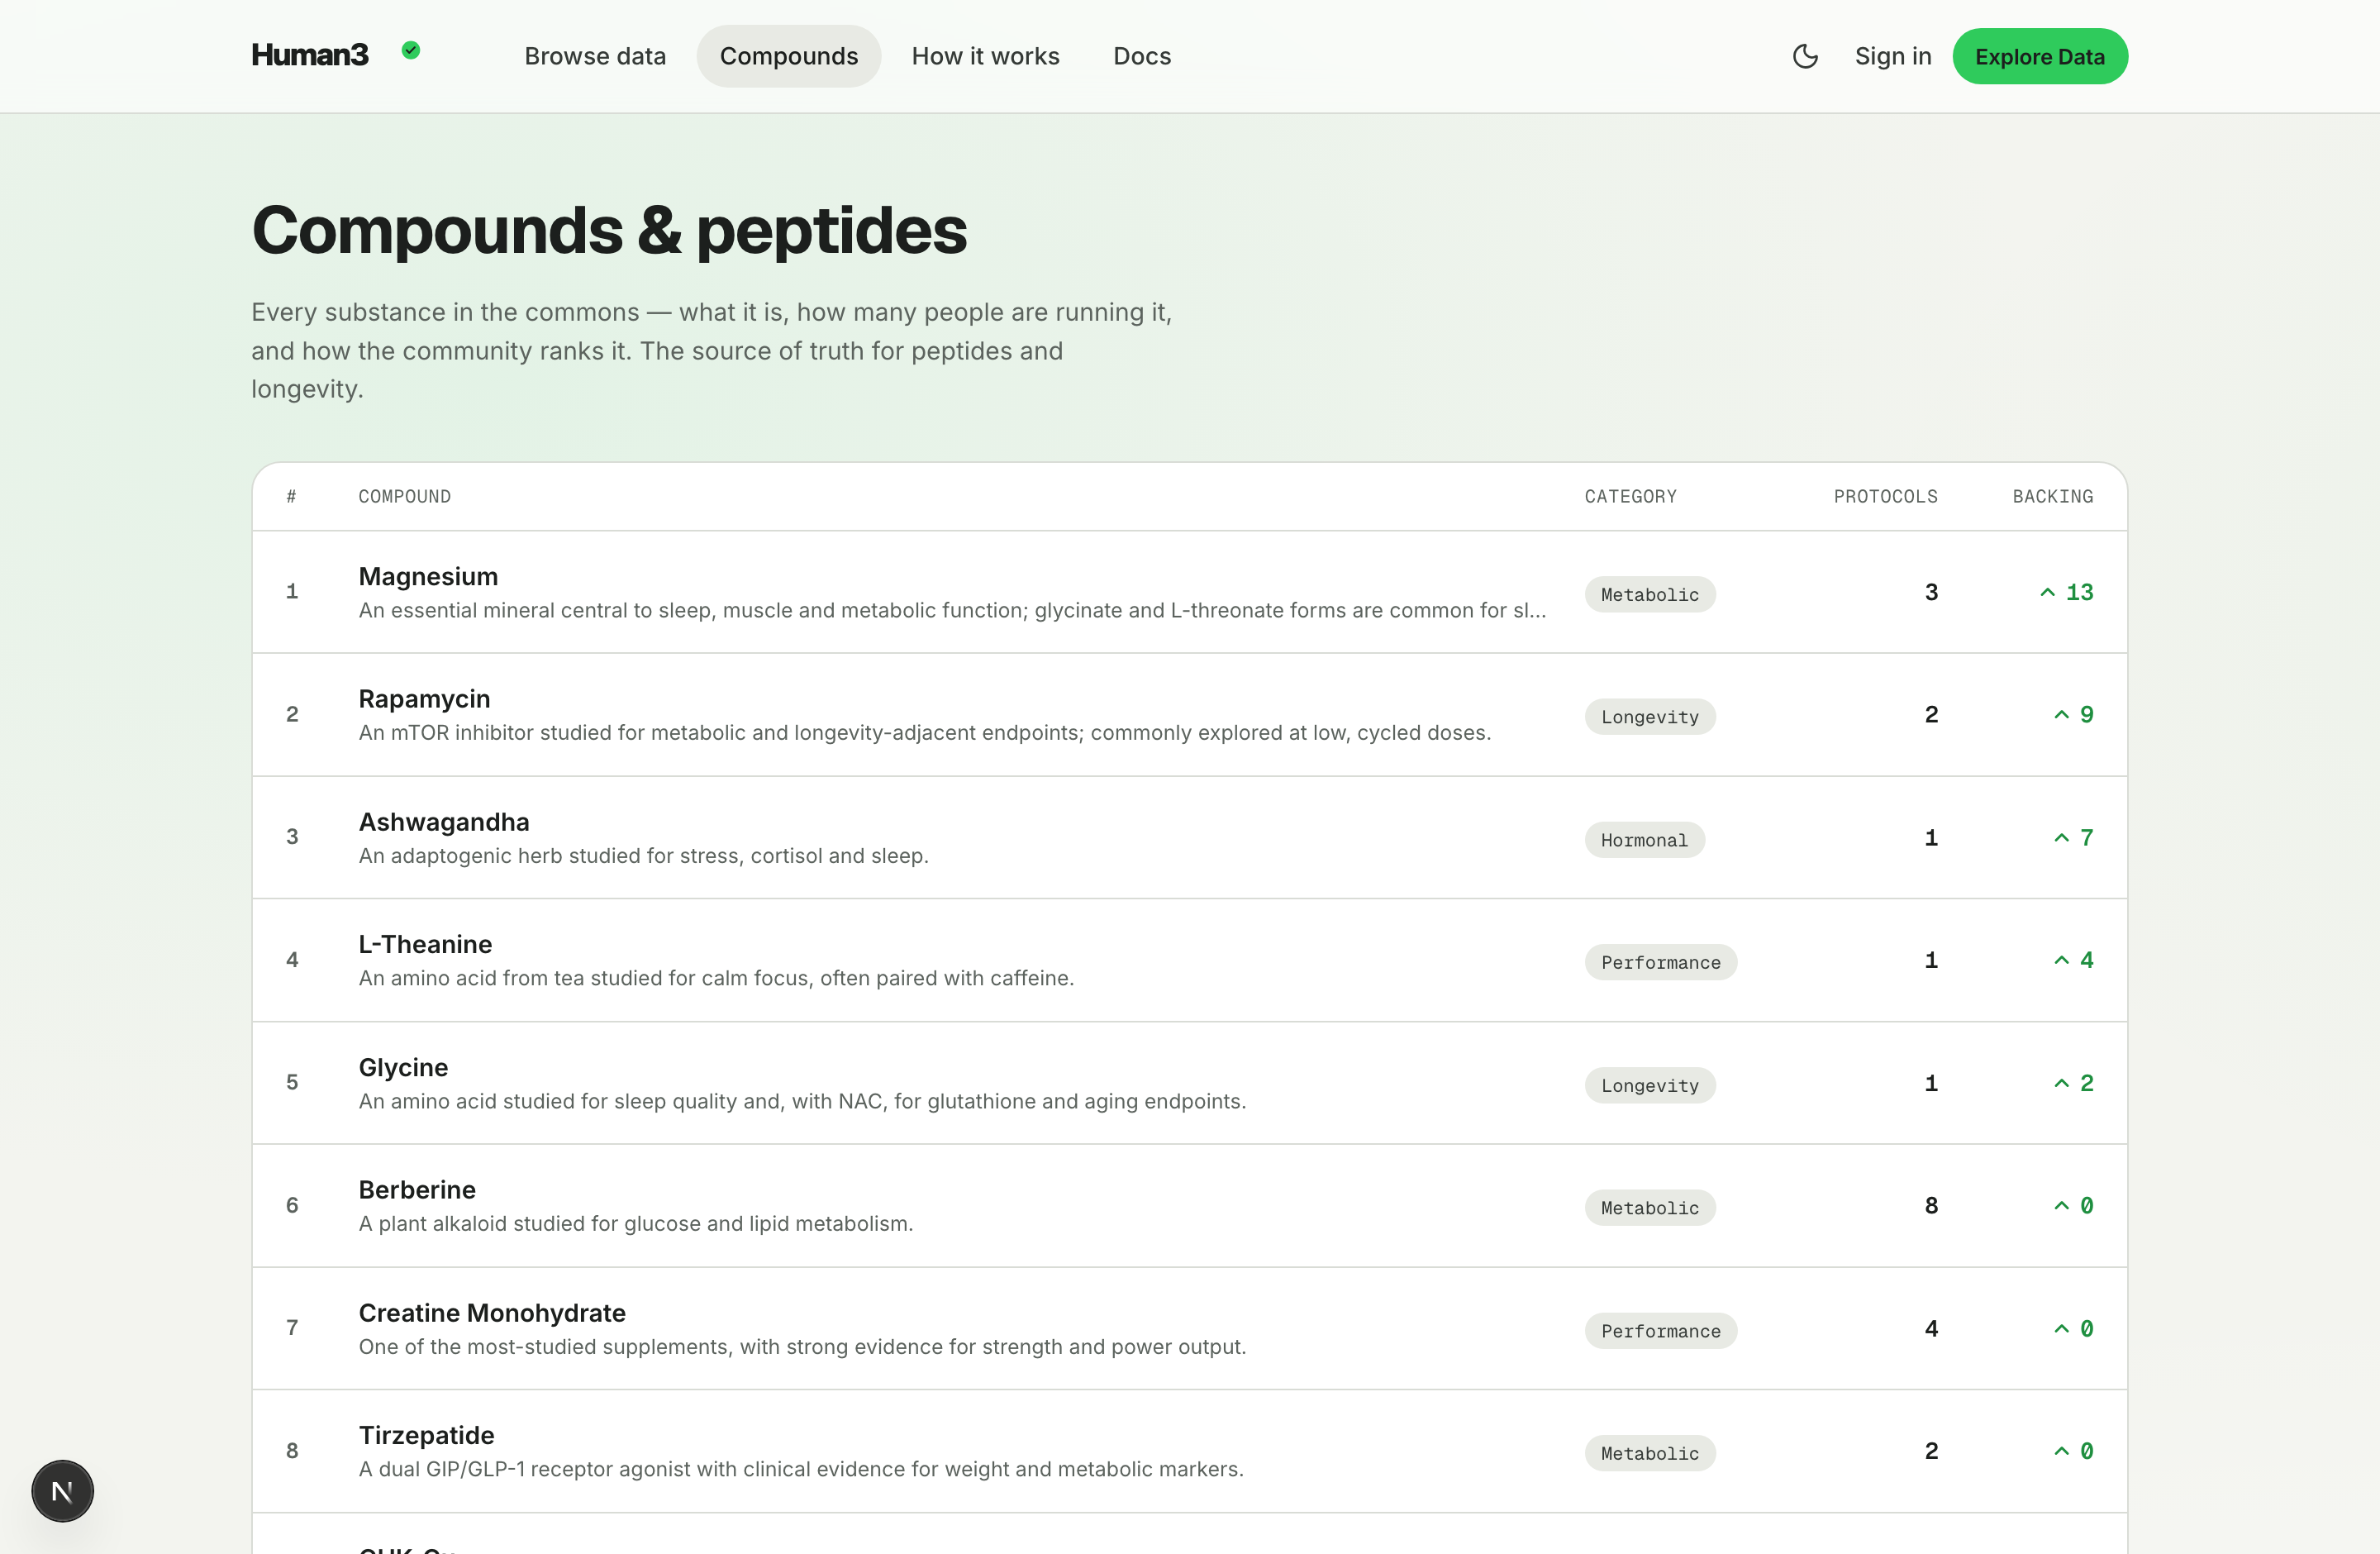This screenshot has width=2380, height=1554.
Task: Click the Explore Data button
Action: pos(2040,56)
